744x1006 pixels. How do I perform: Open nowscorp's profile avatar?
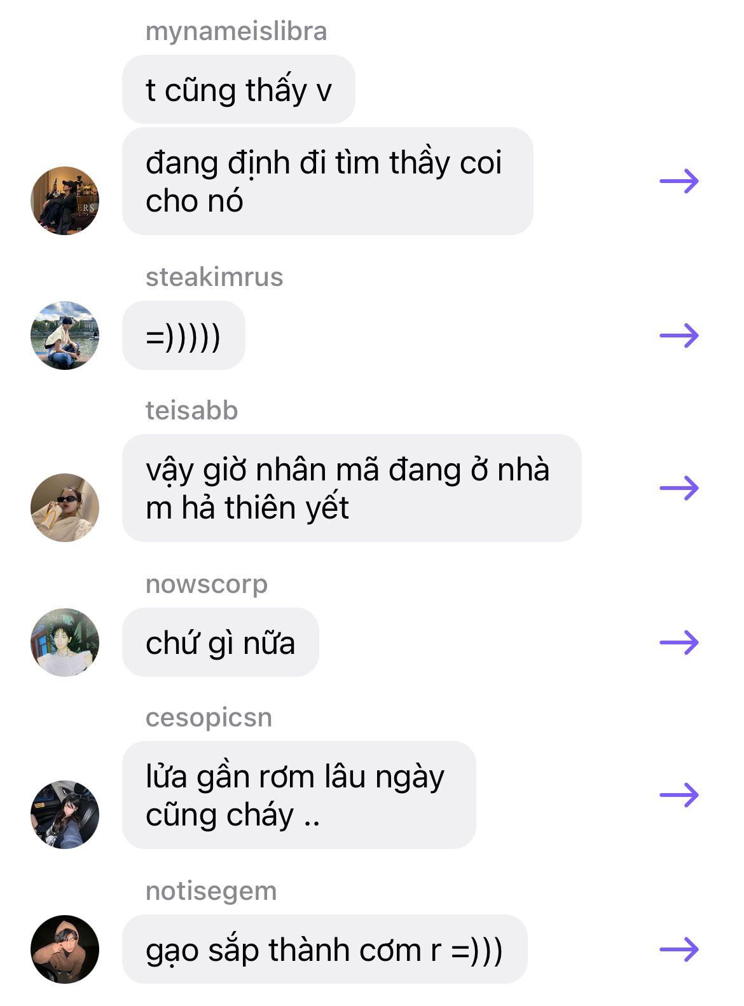click(x=65, y=642)
